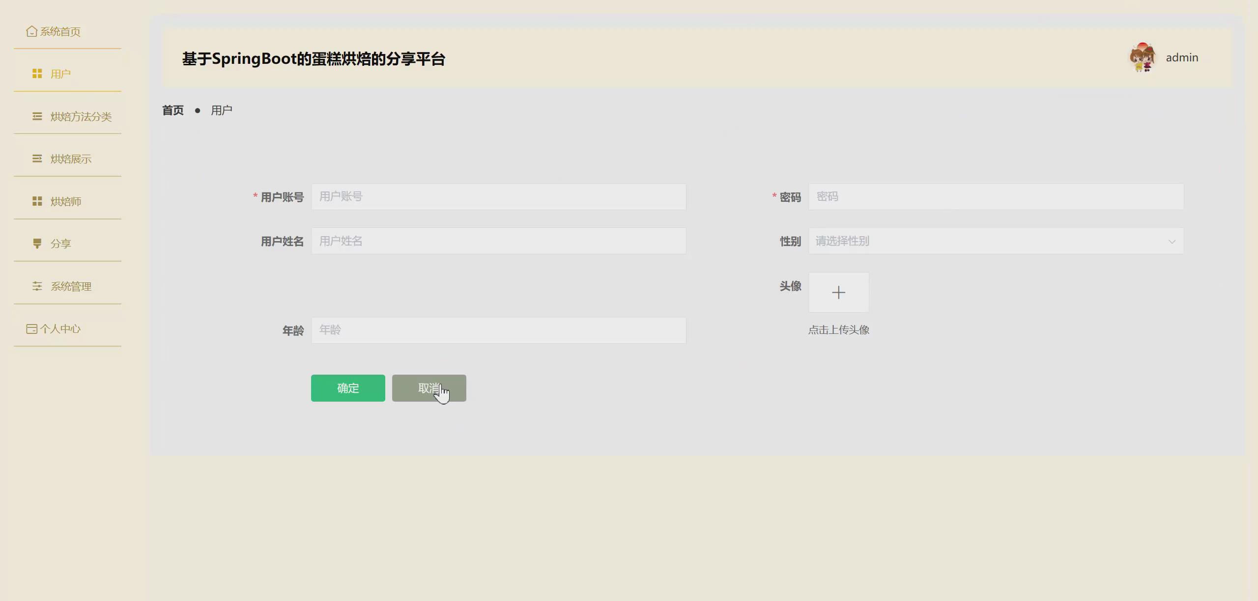Click the admin avatar picture

1142,57
